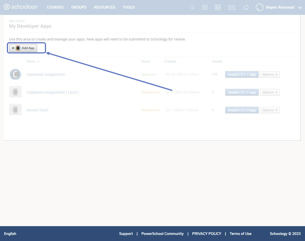Viewport: 305px width, 241px height.
Task: Click the Copyleaks Assignment app logo icon
Action: coord(15,74)
